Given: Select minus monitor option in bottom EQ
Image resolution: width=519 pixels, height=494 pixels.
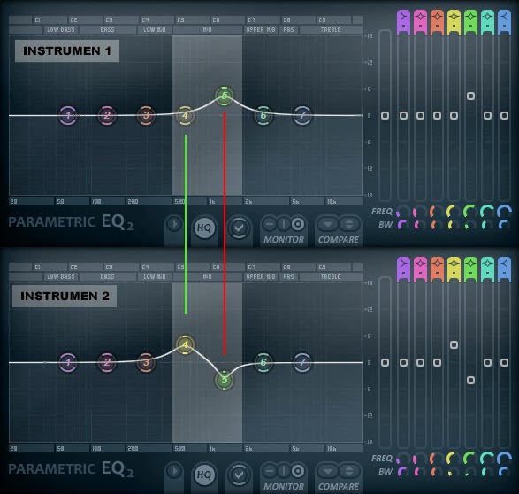Looking at the screenshot, I should [270, 471].
